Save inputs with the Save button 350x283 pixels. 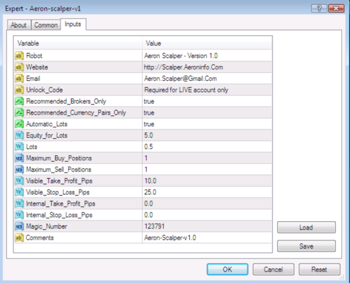(306, 246)
